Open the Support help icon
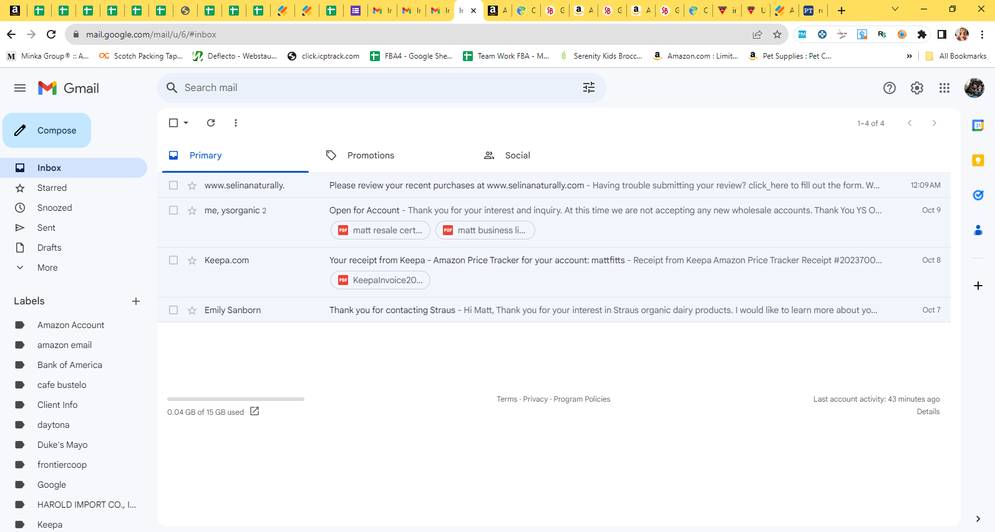 click(890, 88)
